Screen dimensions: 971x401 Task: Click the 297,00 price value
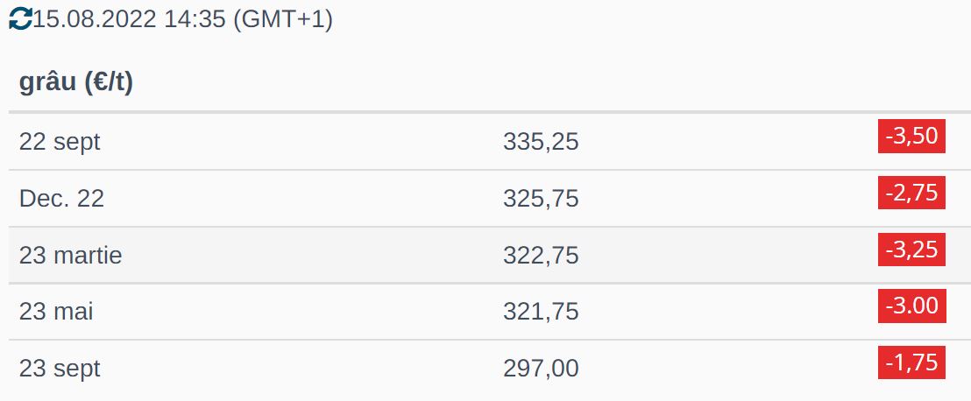[x=541, y=369]
